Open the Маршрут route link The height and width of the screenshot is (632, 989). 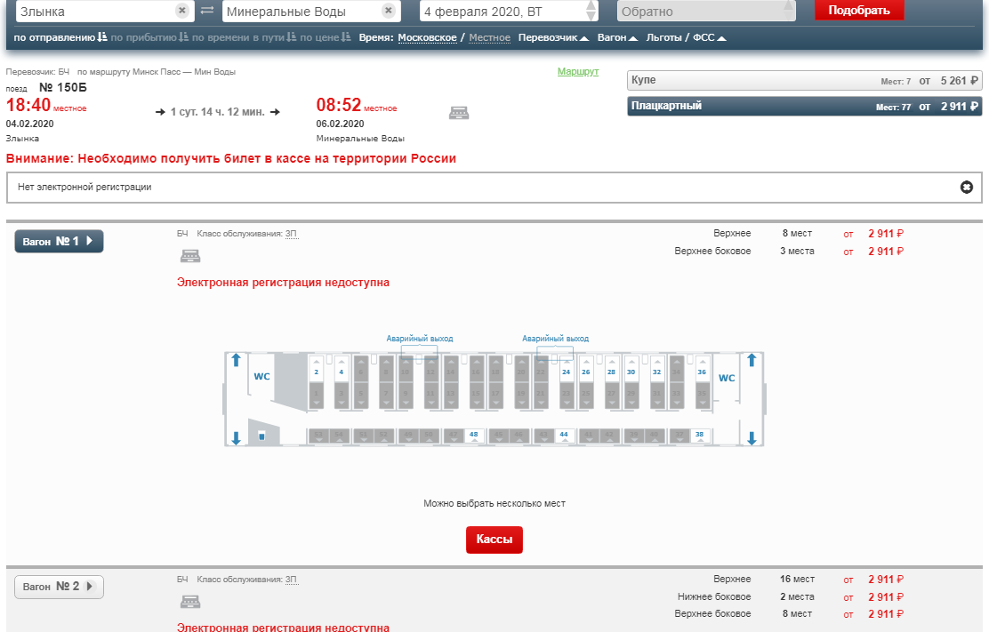tap(578, 71)
